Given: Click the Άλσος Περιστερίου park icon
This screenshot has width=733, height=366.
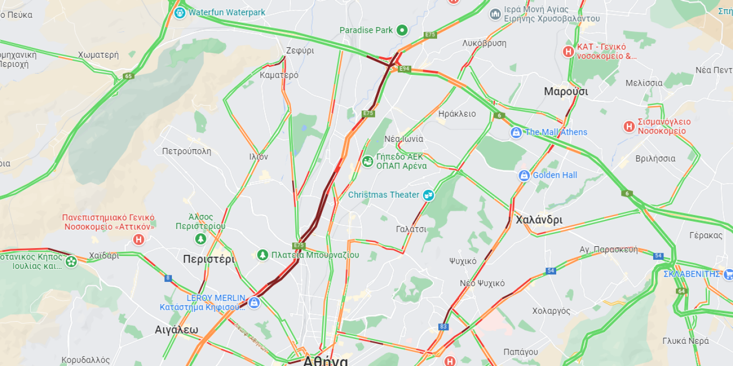Looking at the screenshot, I should (x=200, y=238).
